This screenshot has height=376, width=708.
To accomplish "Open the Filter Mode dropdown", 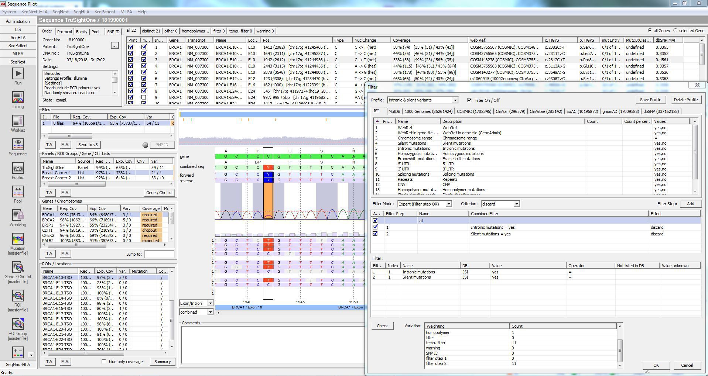I will [448, 204].
